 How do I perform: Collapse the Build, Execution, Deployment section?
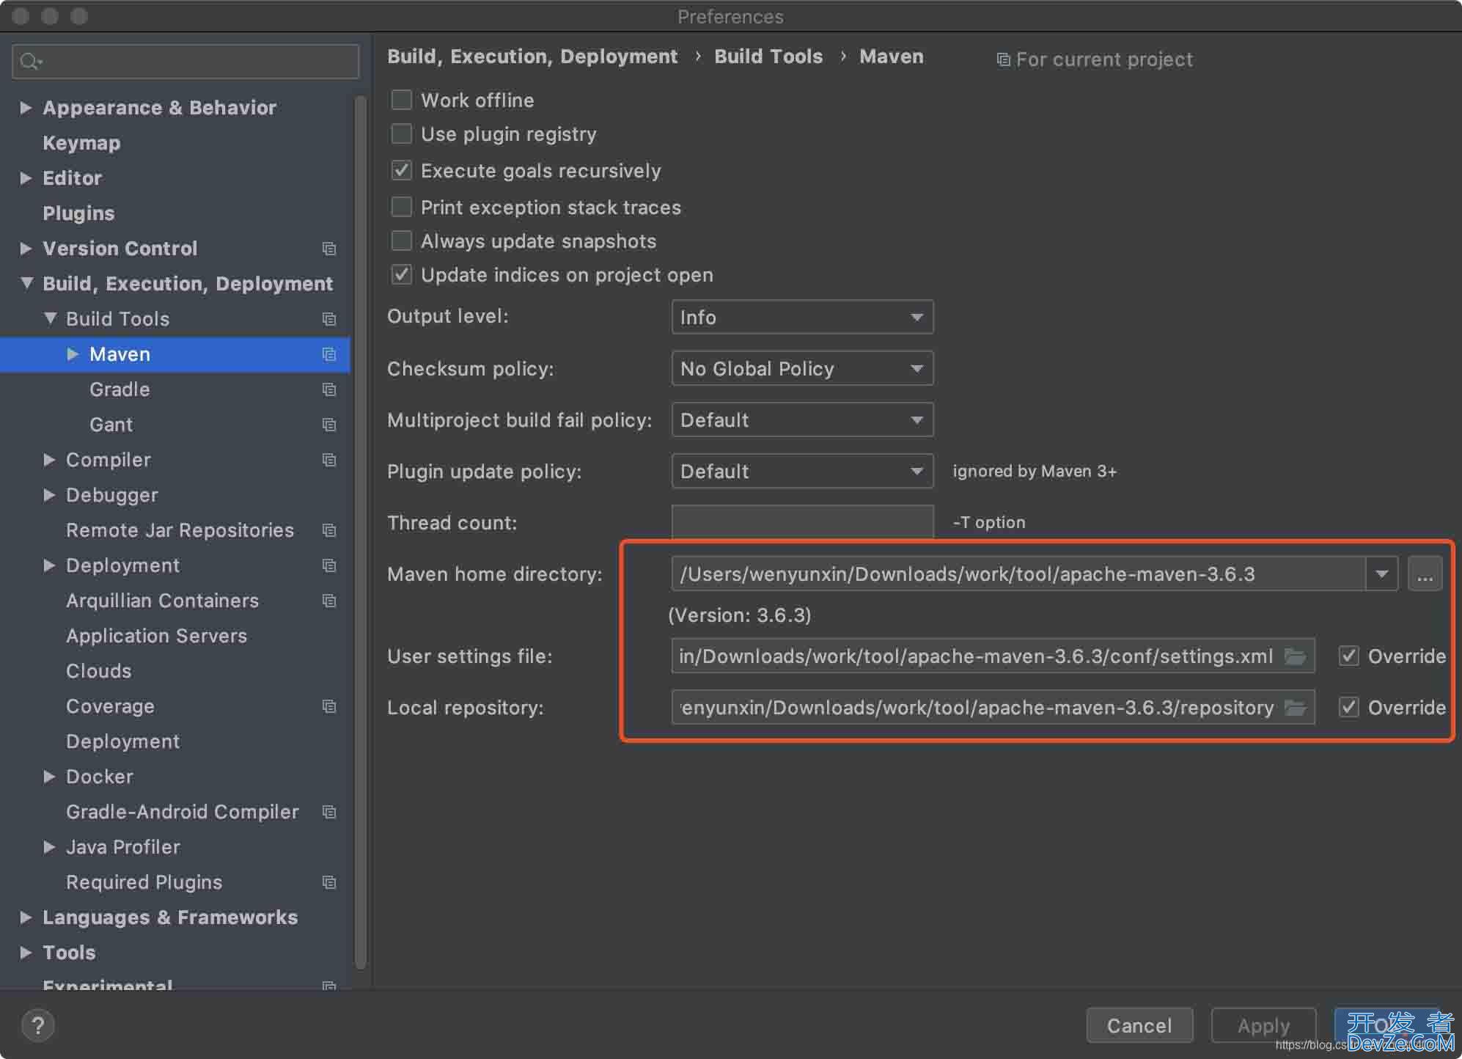[26, 283]
